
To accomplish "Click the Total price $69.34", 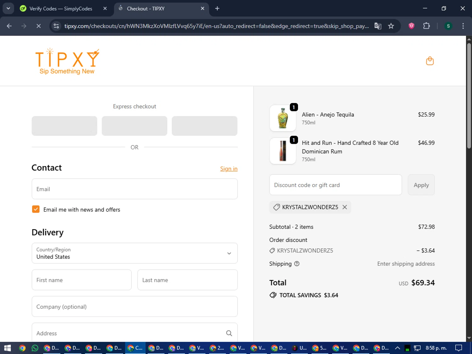I will 423,283.
